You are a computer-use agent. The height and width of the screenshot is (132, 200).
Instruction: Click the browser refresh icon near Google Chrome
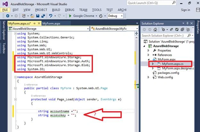point(101,16)
